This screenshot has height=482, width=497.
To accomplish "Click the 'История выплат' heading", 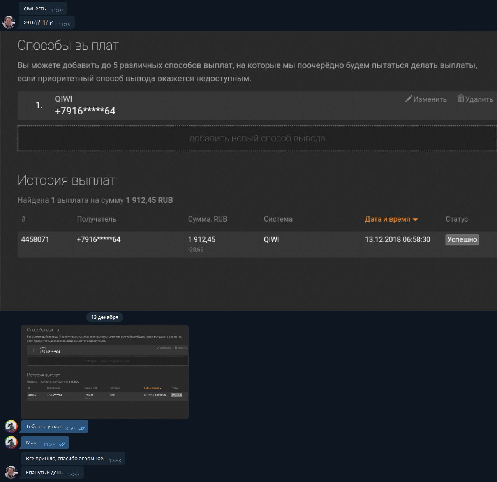I will [x=67, y=180].
